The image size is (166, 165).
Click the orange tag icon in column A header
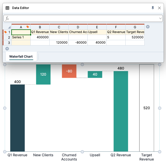(28, 27)
